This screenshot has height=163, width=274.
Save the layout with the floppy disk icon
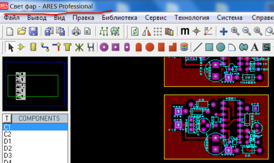[33, 32]
